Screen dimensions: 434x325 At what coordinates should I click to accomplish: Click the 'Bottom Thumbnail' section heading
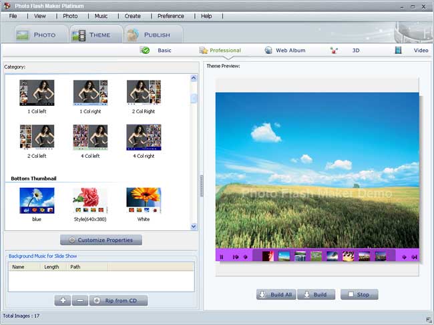[x=34, y=178]
